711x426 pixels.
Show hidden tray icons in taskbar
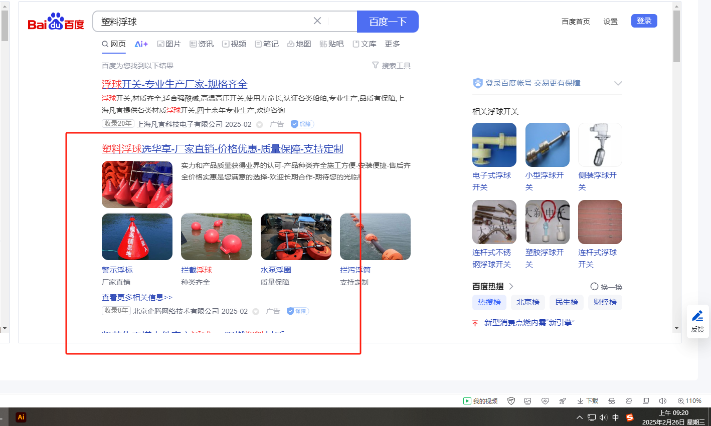click(x=580, y=417)
